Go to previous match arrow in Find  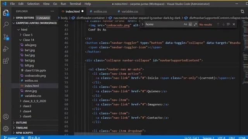point(218,24)
